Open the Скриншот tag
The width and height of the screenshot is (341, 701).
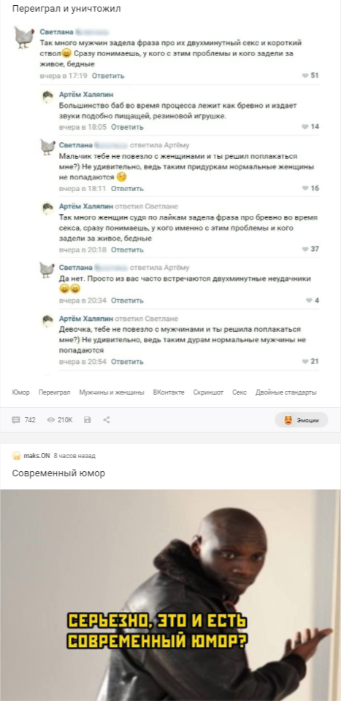pyautogui.click(x=208, y=392)
